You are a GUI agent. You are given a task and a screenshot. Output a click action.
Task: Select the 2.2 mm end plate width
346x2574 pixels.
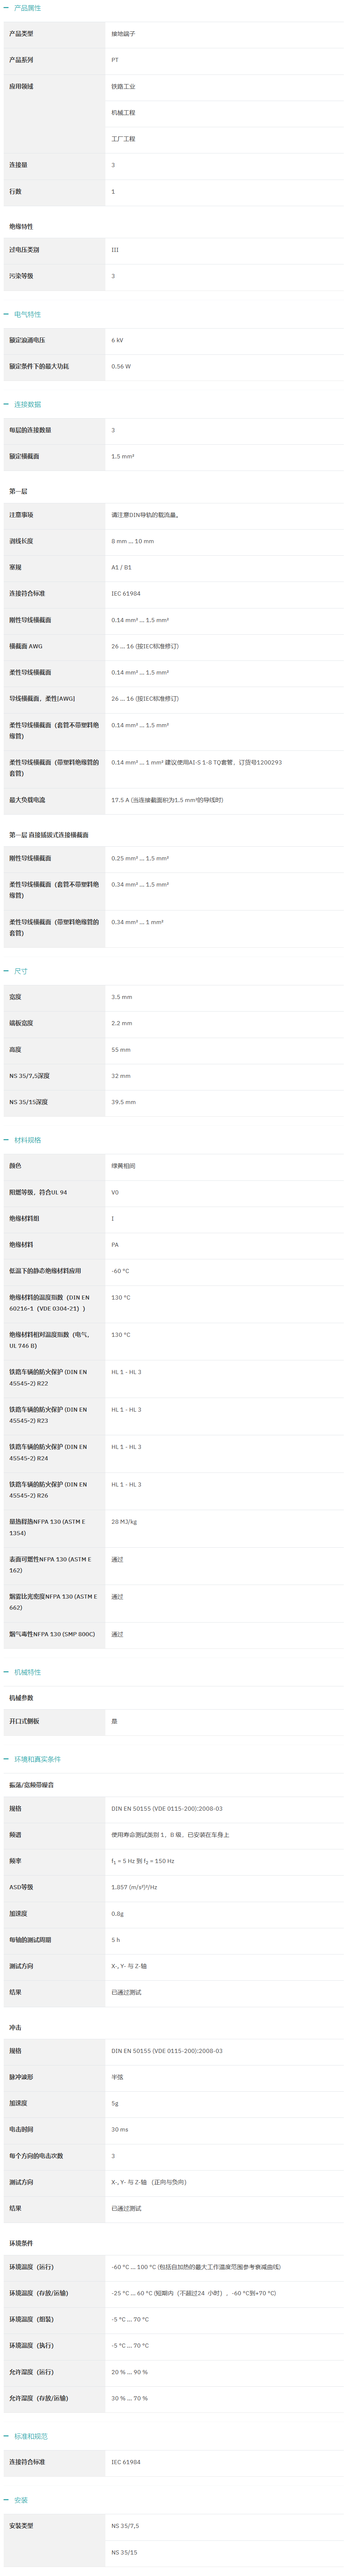(122, 1023)
